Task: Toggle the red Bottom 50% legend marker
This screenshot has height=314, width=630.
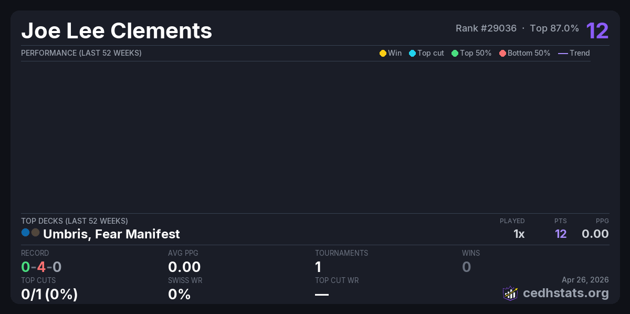Action: 502,53
